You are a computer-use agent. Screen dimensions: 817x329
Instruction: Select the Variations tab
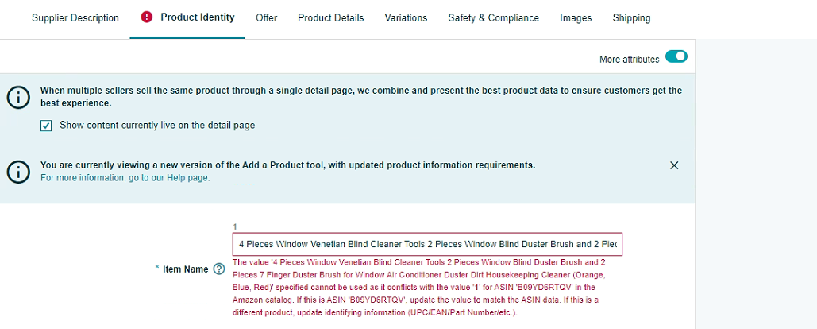(406, 17)
